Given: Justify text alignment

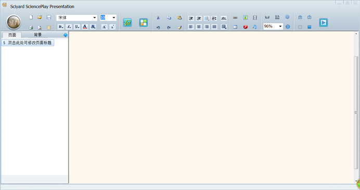Looking at the screenshot, I should click(x=214, y=27).
